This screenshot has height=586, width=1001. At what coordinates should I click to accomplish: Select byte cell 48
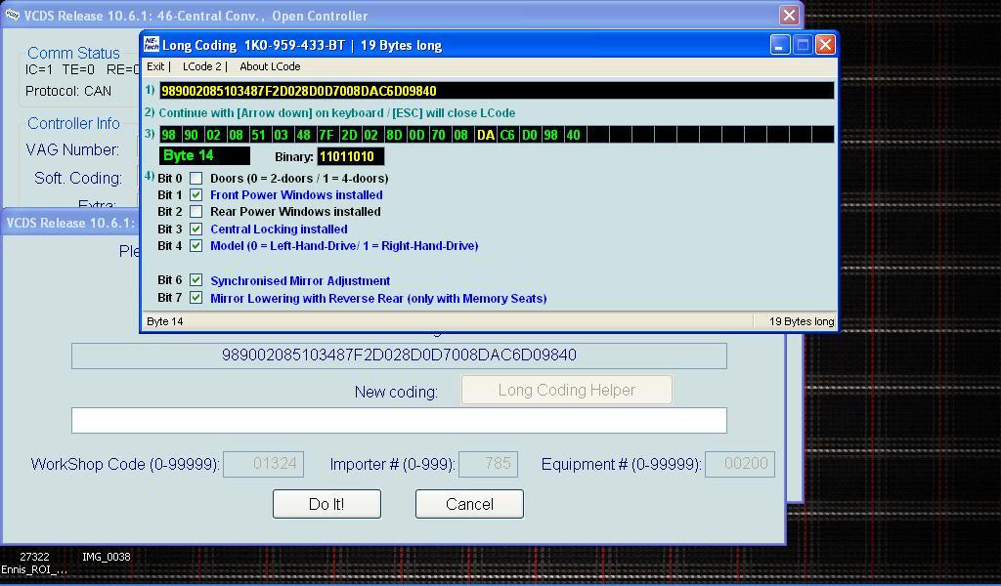(x=303, y=135)
